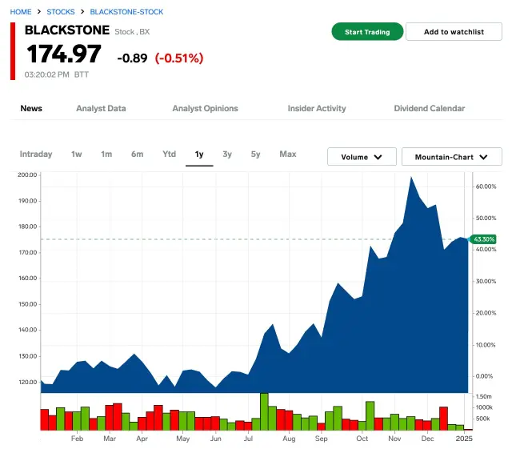The image size is (512, 449).
Task: Select the News tab
Action: click(31, 108)
